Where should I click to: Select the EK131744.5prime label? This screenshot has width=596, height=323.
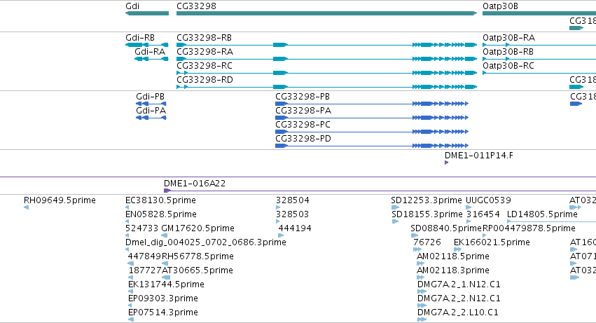pos(166,284)
